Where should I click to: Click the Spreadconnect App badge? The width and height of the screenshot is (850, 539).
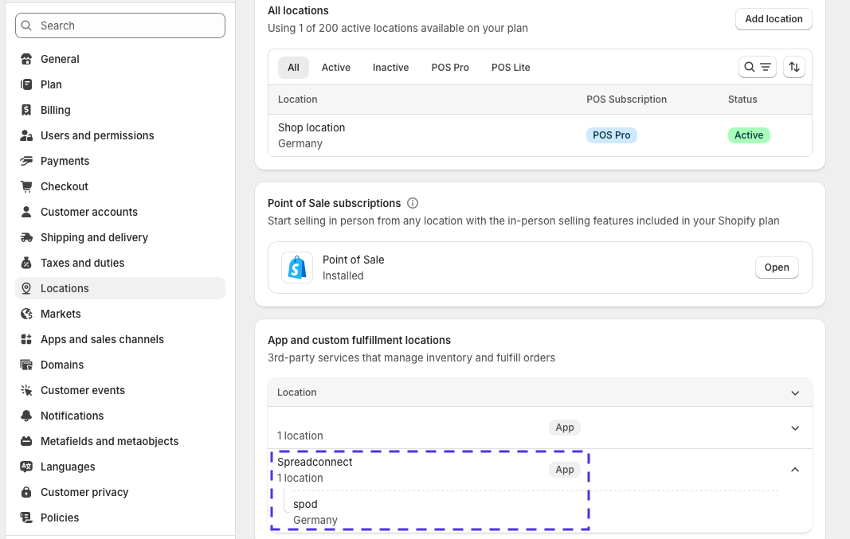click(x=564, y=470)
